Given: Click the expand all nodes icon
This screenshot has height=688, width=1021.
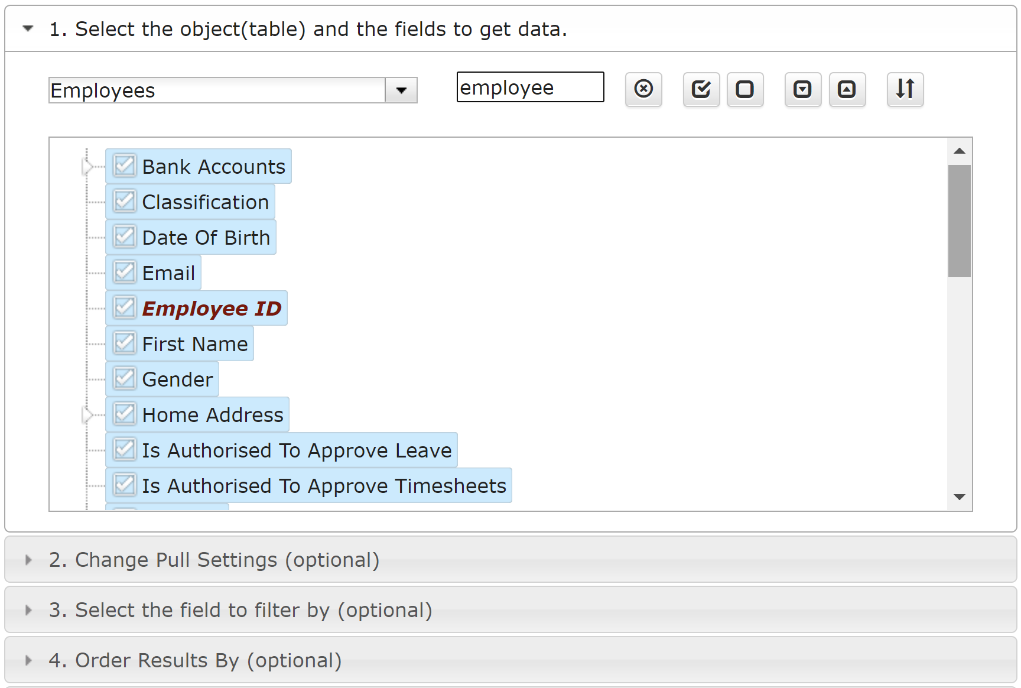Looking at the screenshot, I should click(x=803, y=89).
